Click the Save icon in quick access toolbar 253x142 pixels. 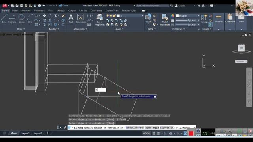21,6
